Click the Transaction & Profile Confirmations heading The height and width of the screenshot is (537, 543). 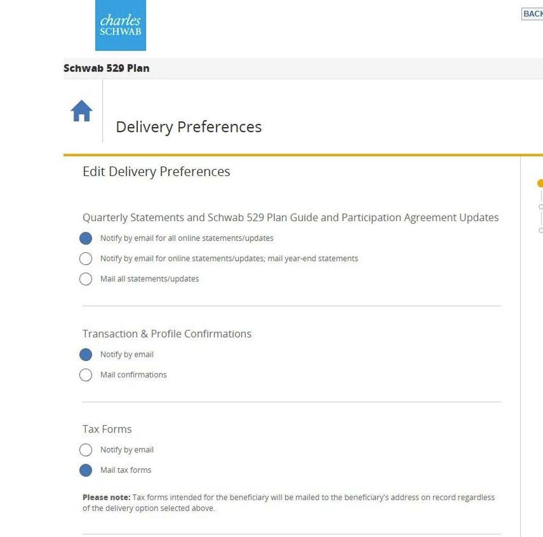tap(167, 334)
